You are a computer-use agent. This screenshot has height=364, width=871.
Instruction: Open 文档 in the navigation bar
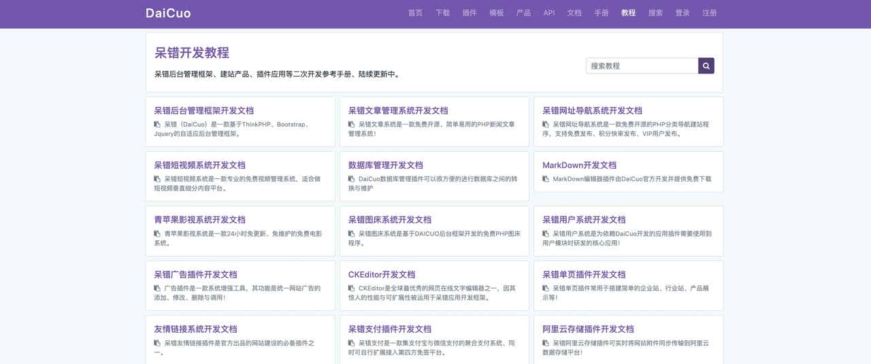pyautogui.click(x=574, y=13)
